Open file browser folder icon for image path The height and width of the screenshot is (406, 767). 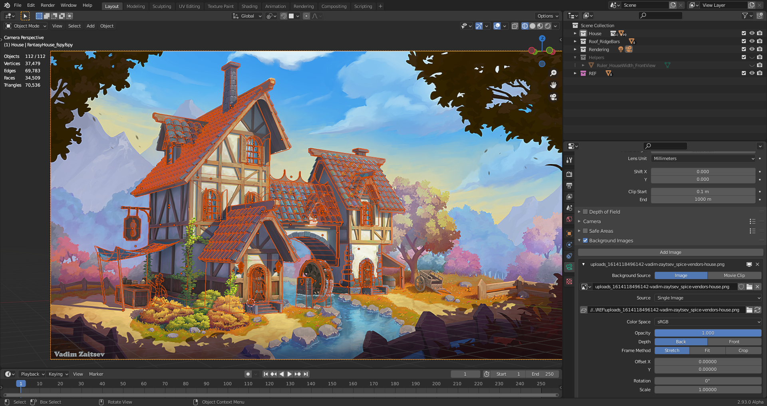click(749, 310)
